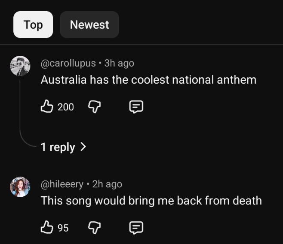Like the comment by @carollupus
The image size is (283, 244).
coord(46,107)
